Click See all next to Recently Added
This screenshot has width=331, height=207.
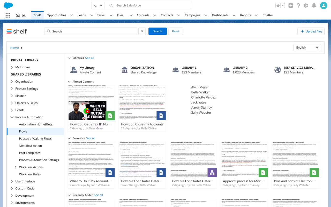pos(98,195)
